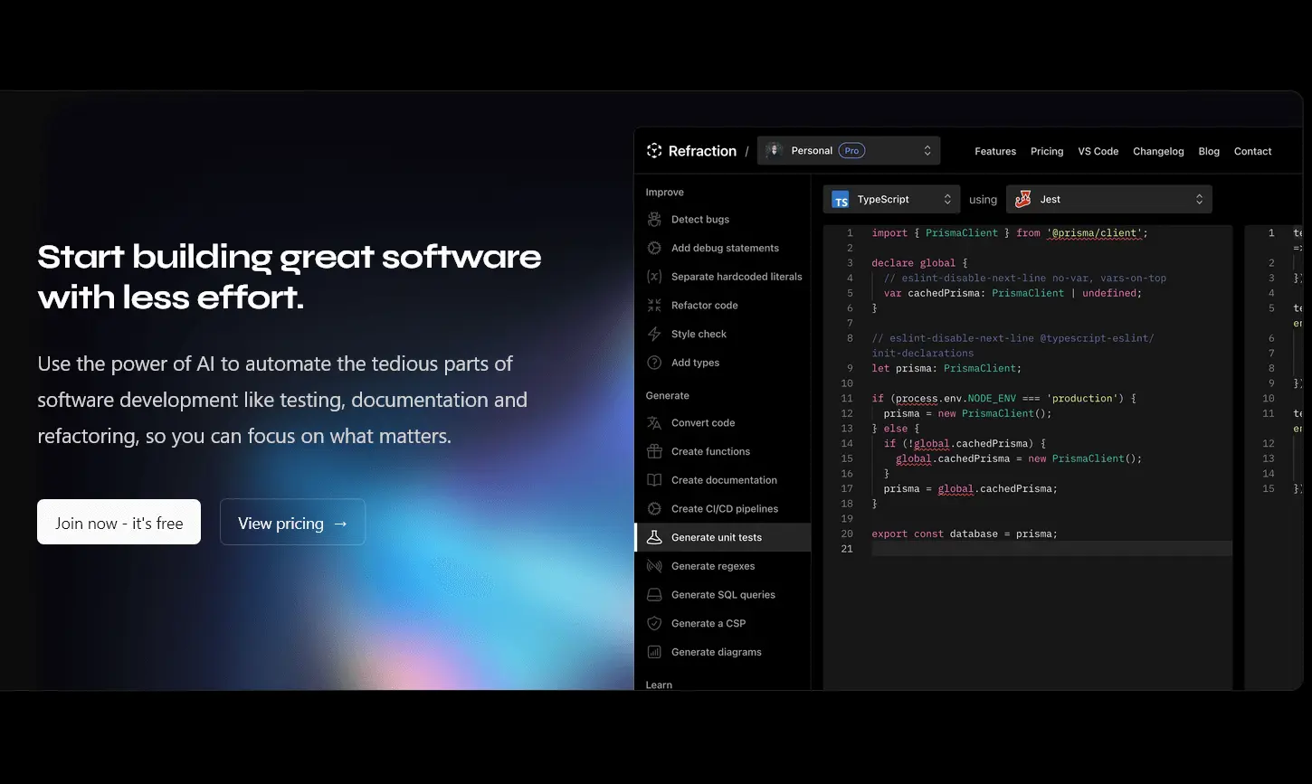This screenshot has height=784, width=1312.
Task: Select Generate unit tests in sidebar
Action: [x=723, y=537]
